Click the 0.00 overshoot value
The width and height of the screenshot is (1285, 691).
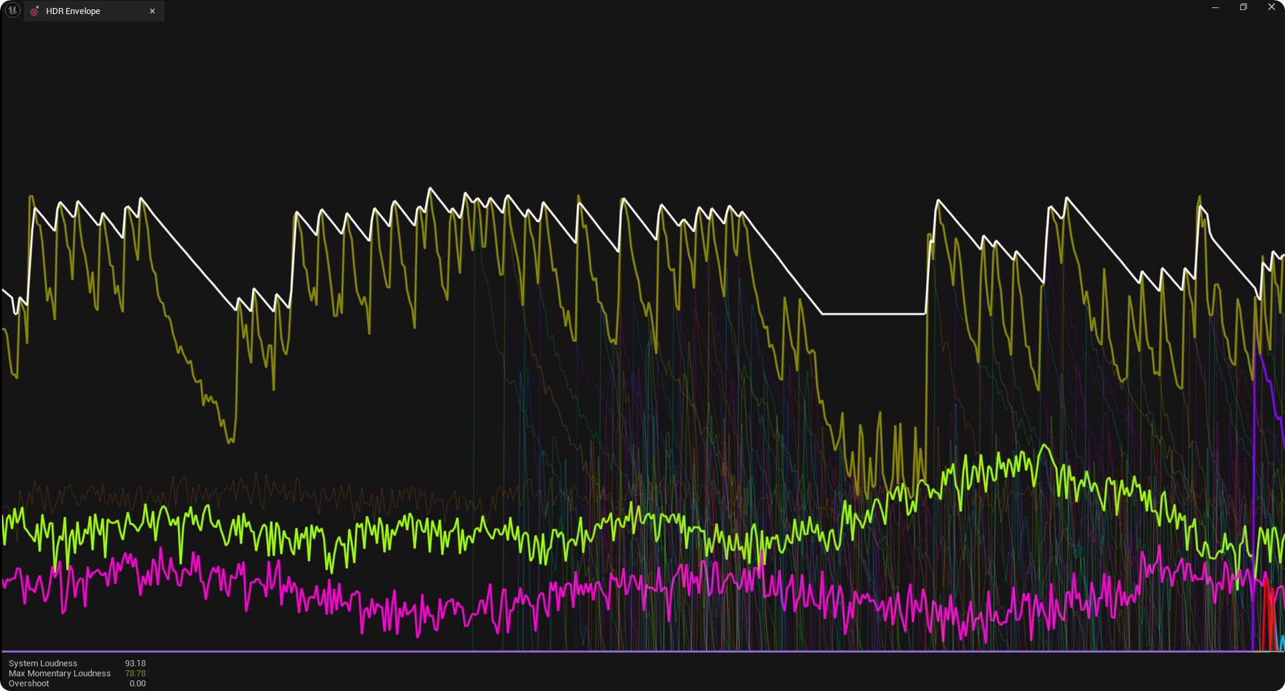(138, 684)
